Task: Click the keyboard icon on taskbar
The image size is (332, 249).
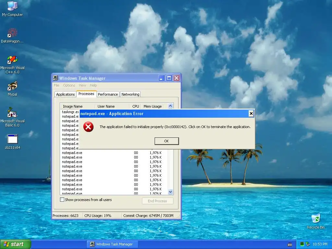Action: coord(290,244)
